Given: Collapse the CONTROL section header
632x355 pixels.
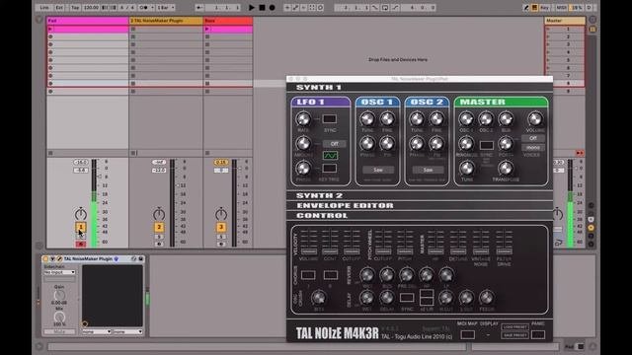Looking at the screenshot, I should (420, 216).
